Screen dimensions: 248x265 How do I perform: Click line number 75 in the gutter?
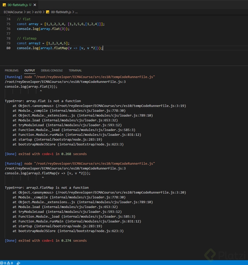pos(8,24)
